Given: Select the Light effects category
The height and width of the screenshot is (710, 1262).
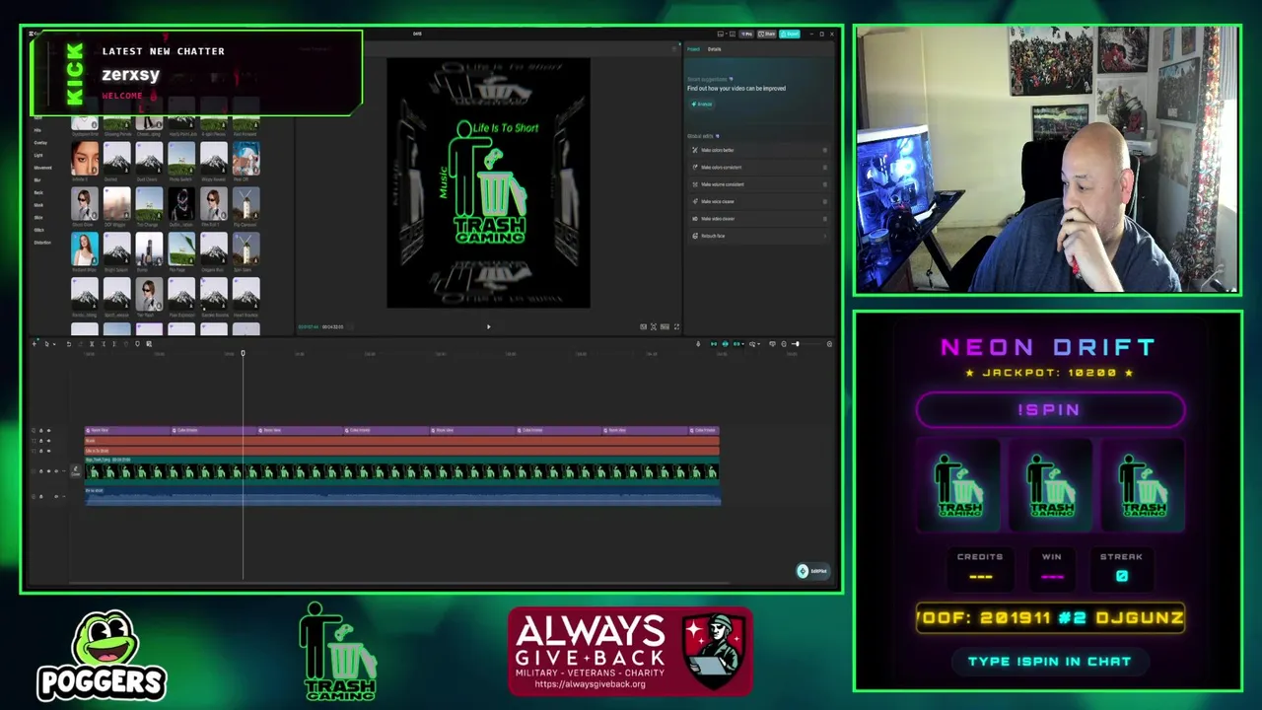Looking at the screenshot, I should pos(38,155).
